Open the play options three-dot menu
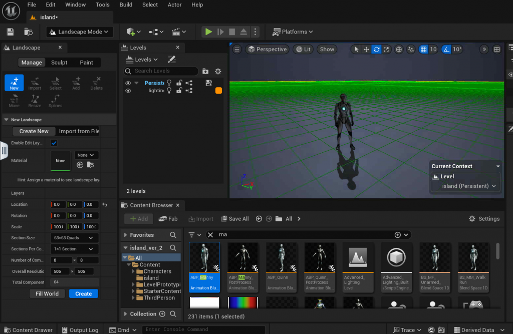The width and height of the screenshot is (513, 334). 255,32
